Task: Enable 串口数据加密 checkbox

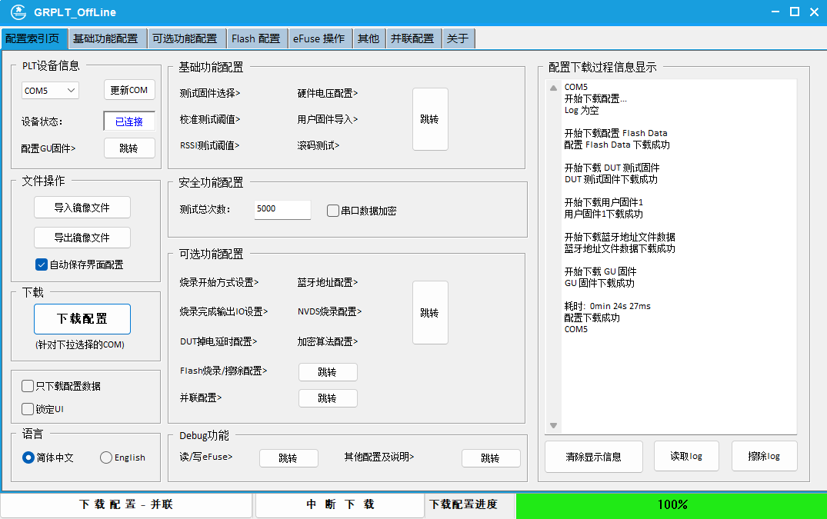Action: (333, 211)
